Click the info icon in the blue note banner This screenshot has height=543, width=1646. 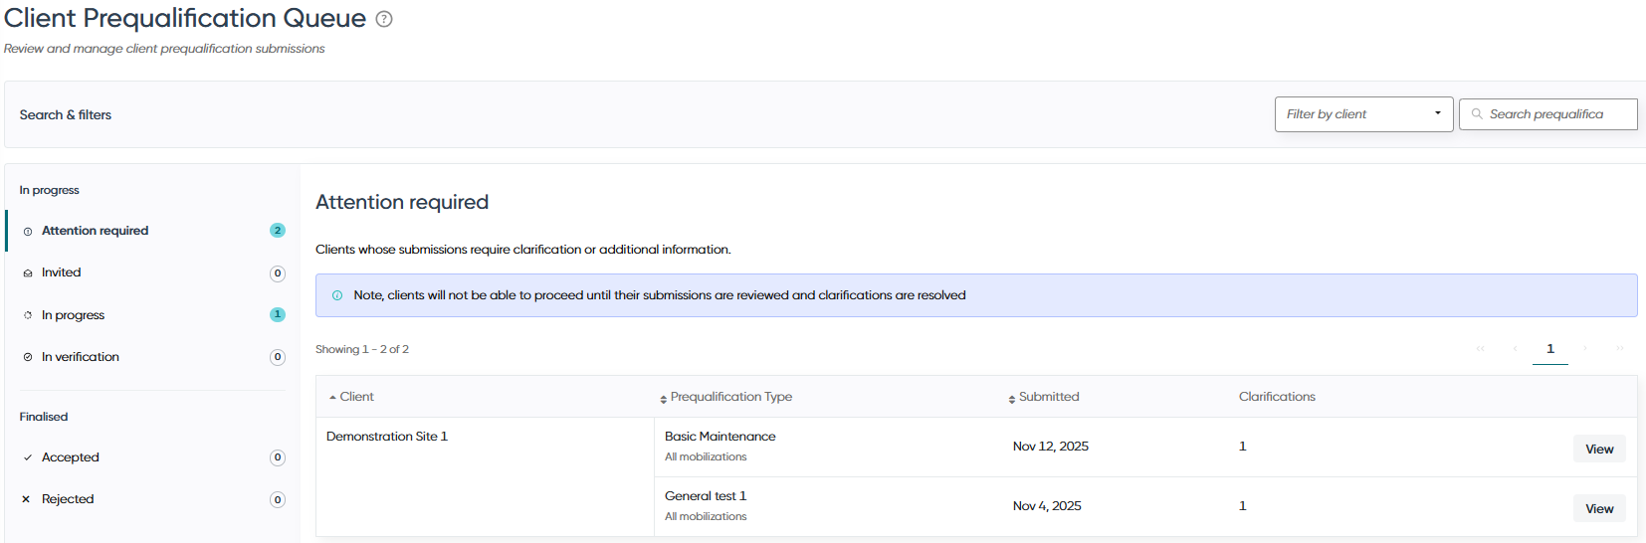[337, 295]
